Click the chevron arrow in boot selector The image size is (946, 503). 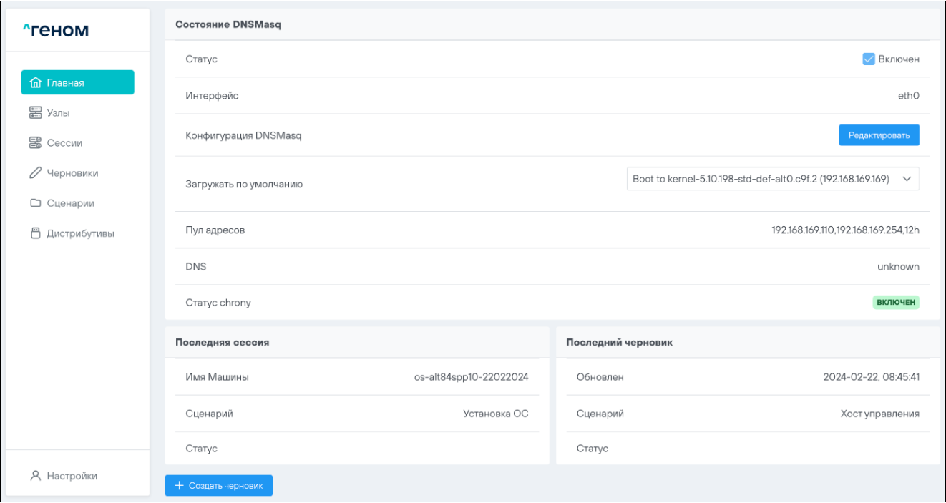tap(907, 180)
